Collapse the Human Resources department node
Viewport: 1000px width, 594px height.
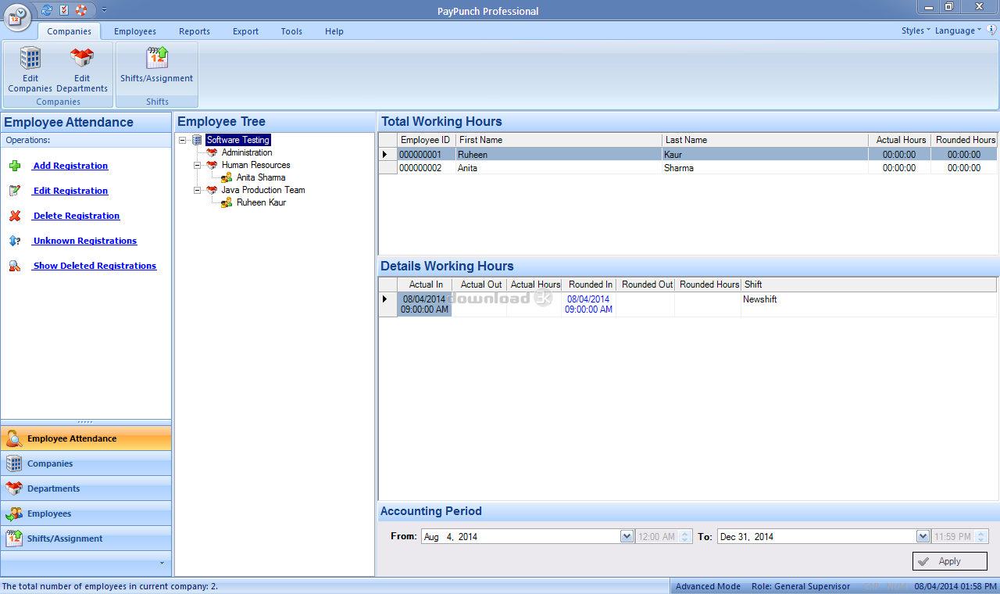tap(198, 165)
